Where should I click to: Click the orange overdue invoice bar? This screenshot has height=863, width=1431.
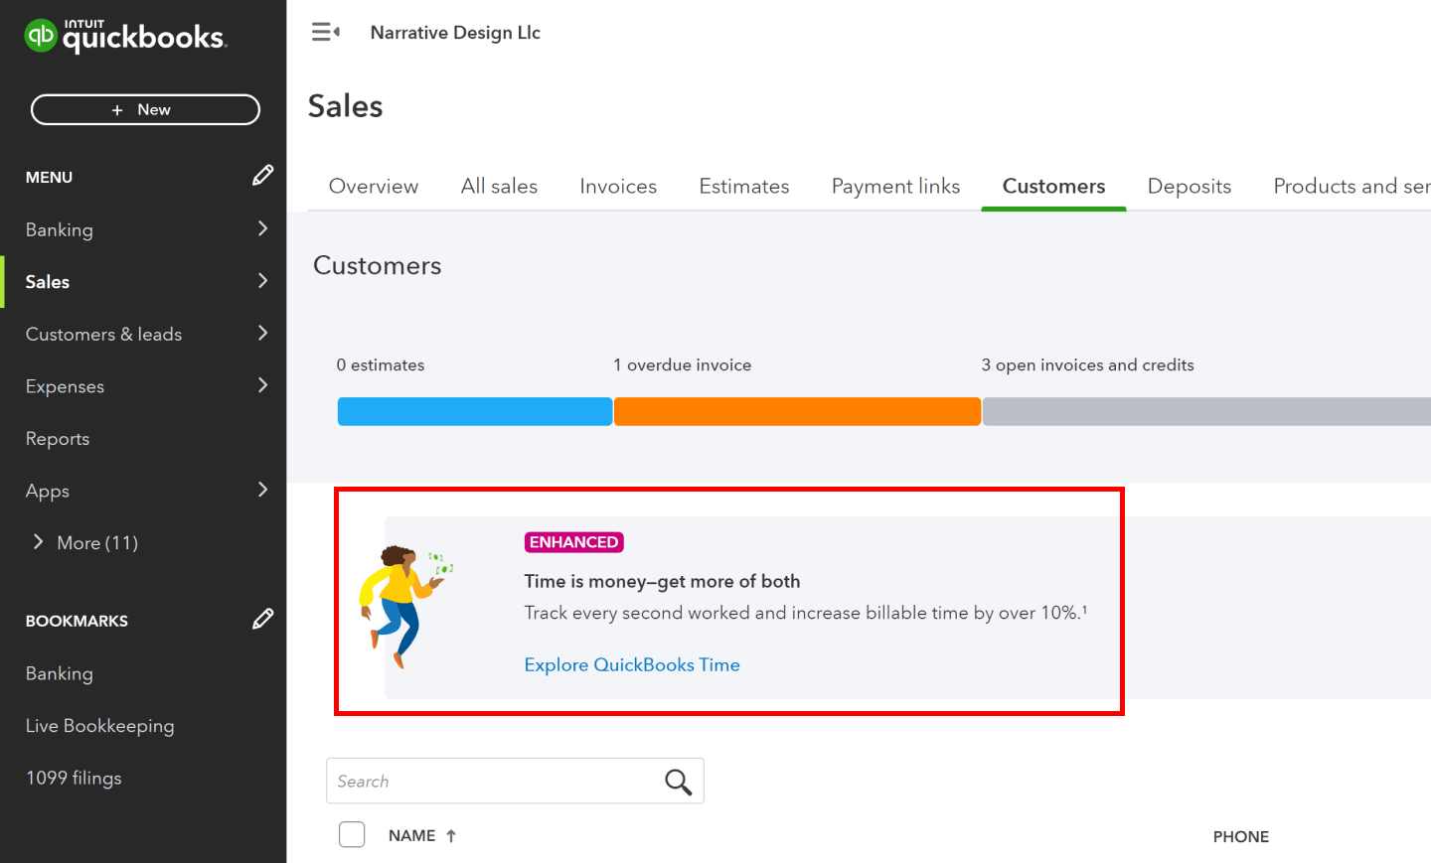pos(797,411)
